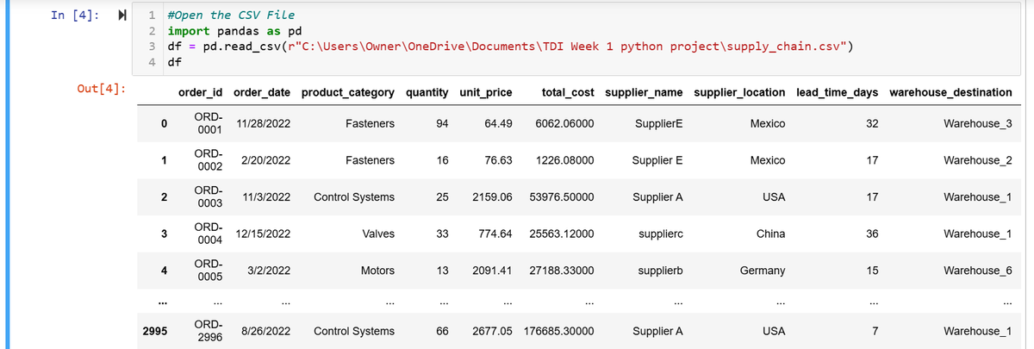Click the ORD-2996 order id cell
The image size is (1034, 349).
(209, 331)
